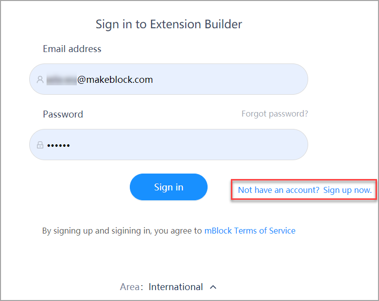Select the International region text

(x=175, y=287)
